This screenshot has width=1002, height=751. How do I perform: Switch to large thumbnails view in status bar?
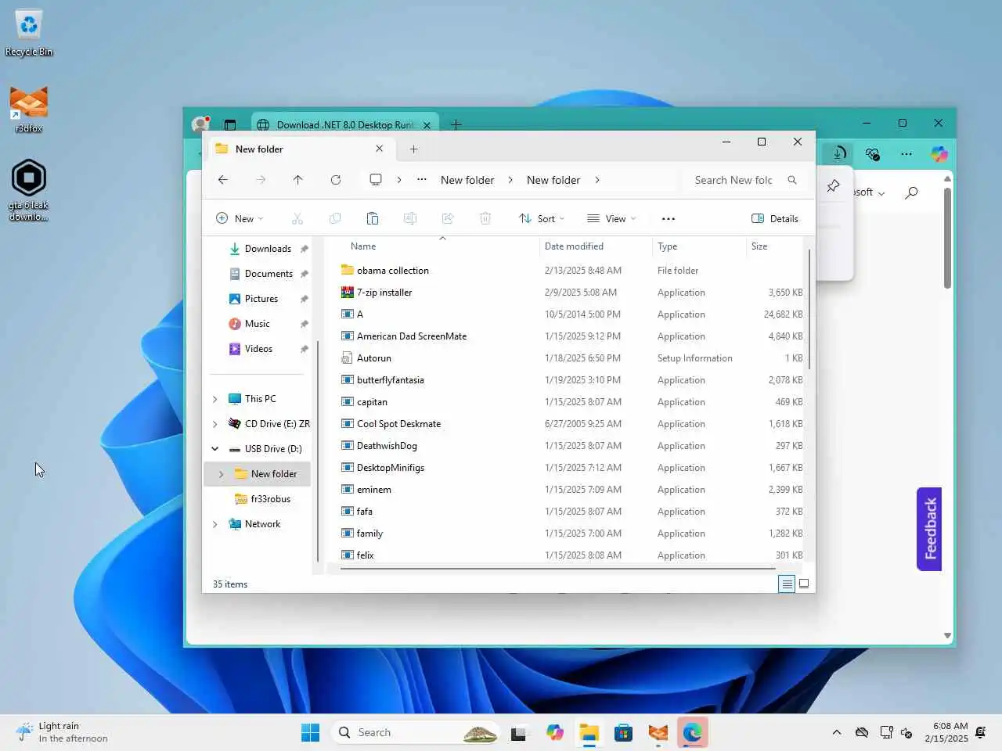tap(804, 584)
